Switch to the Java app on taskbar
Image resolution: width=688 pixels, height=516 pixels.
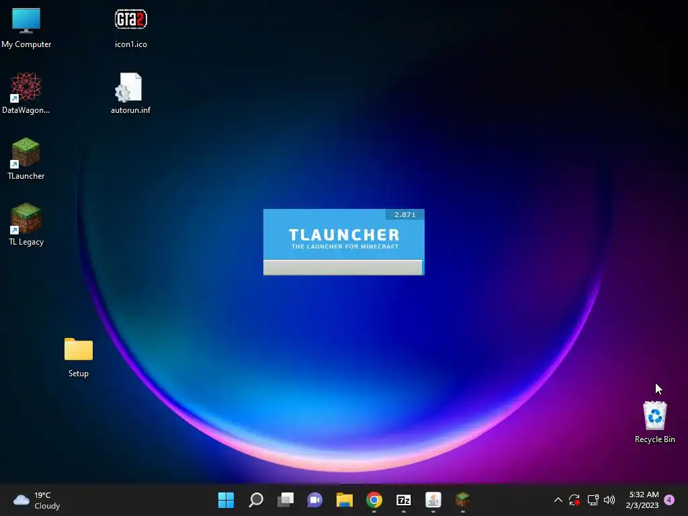(x=433, y=500)
